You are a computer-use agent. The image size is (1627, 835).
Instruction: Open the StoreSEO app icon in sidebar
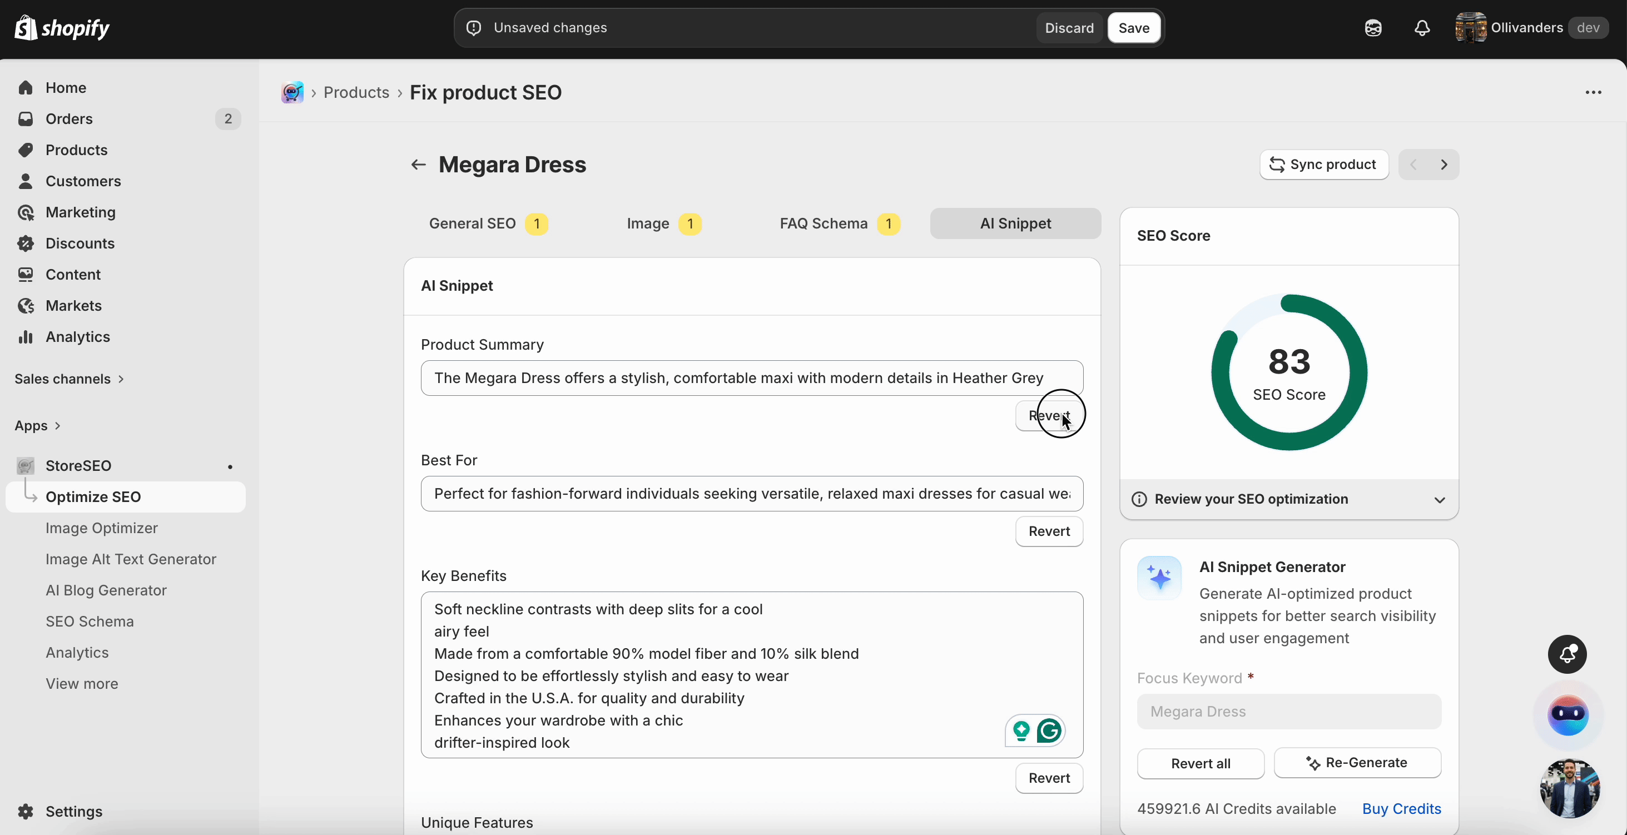[25, 466]
